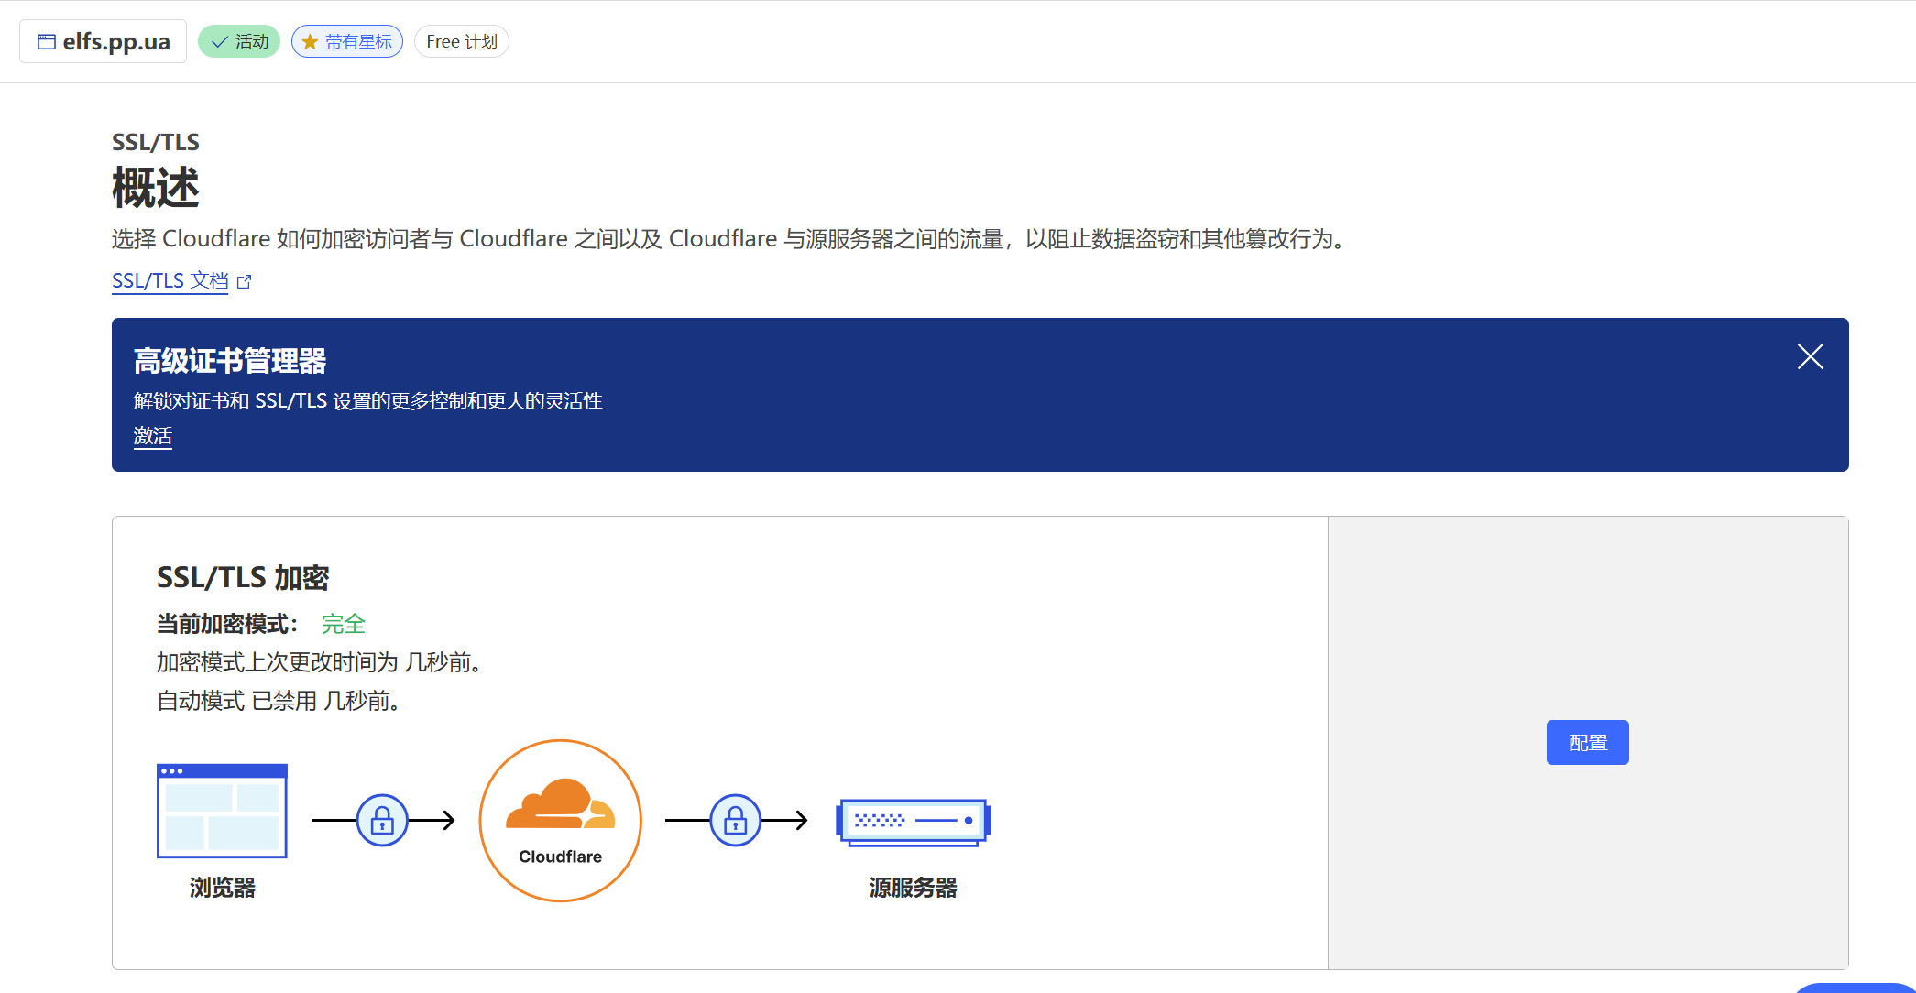Click the blue 配置 button
The height and width of the screenshot is (993, 1916).
point(1587,742)
